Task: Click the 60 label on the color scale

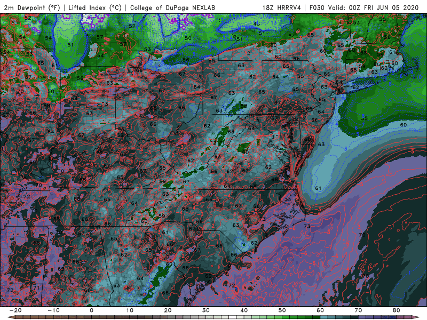Action: point(320,310)
